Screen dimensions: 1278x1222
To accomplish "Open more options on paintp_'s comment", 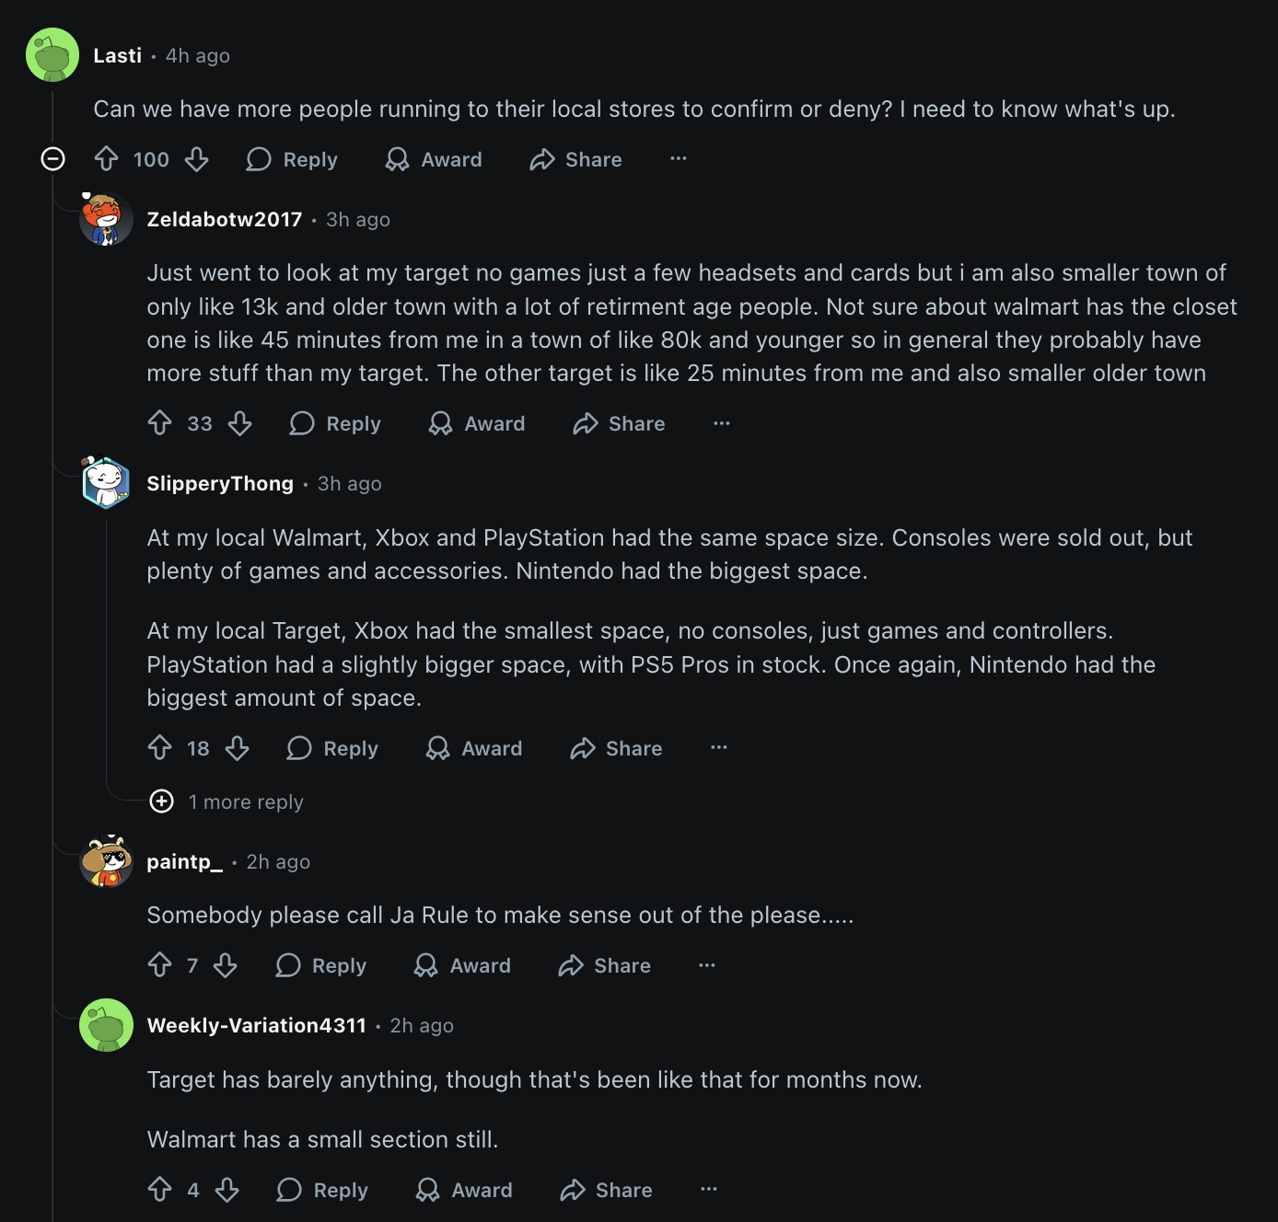I will [707, 965].
